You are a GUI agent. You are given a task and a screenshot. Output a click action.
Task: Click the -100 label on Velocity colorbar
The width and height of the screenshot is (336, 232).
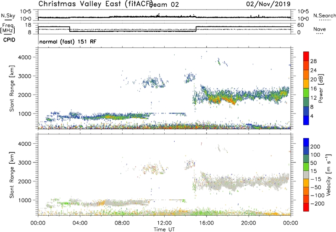click(x=318, y=196)
